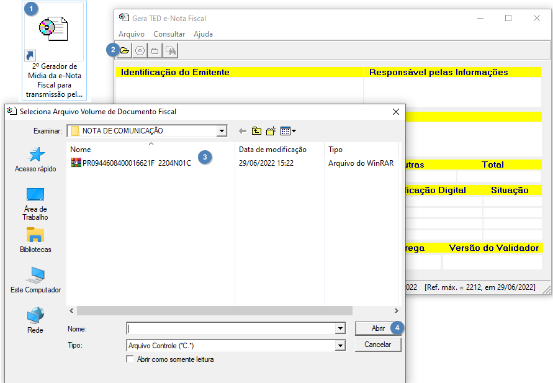Click the Cancelar button
Viewport: 553px width, 383px height.
378,345
